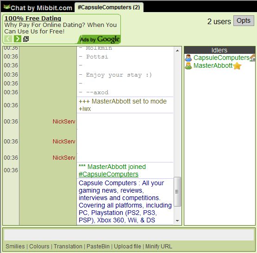Click the ad previous arrow icon
Image resolution: width=257 pixels, height=253 pixels.
coord(8,39)
